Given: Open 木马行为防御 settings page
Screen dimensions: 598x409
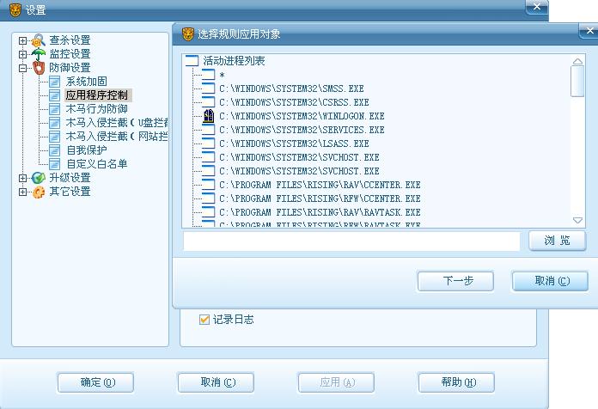Looking at the screenshot, I should click(97, 109).
